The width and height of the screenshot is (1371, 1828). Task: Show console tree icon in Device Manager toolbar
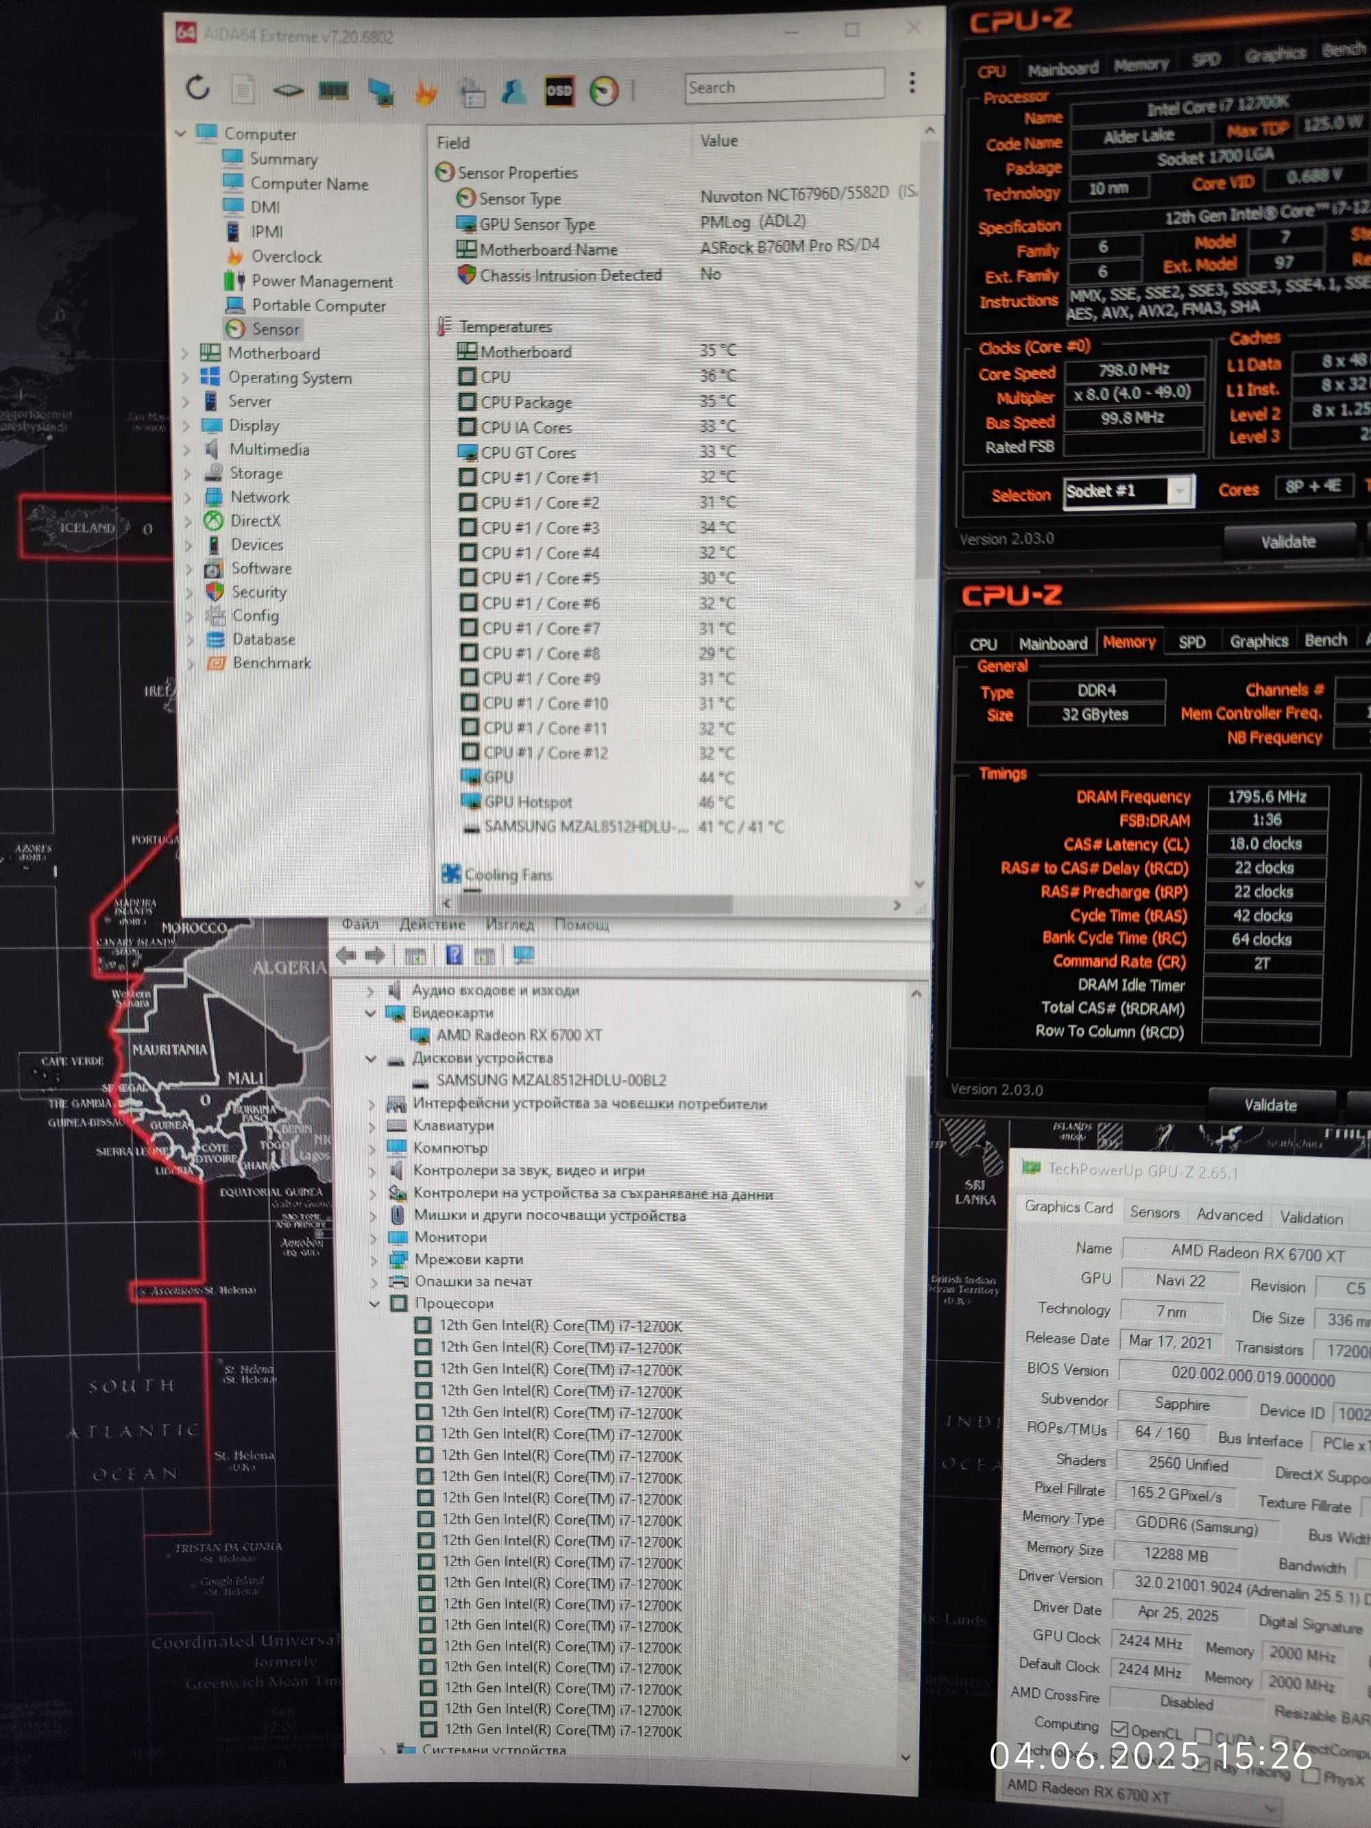[415, 956]
